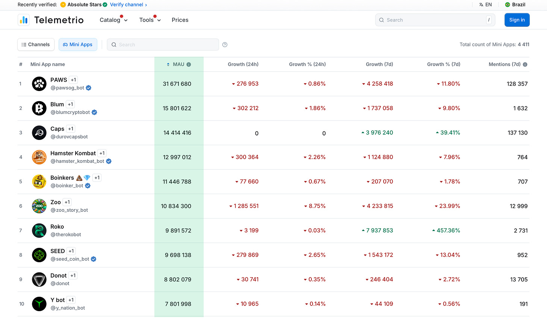This screenshot has height=319, width=547.
Task: Click the slash shortcut key hint
Action: click(x=489, y=20)
